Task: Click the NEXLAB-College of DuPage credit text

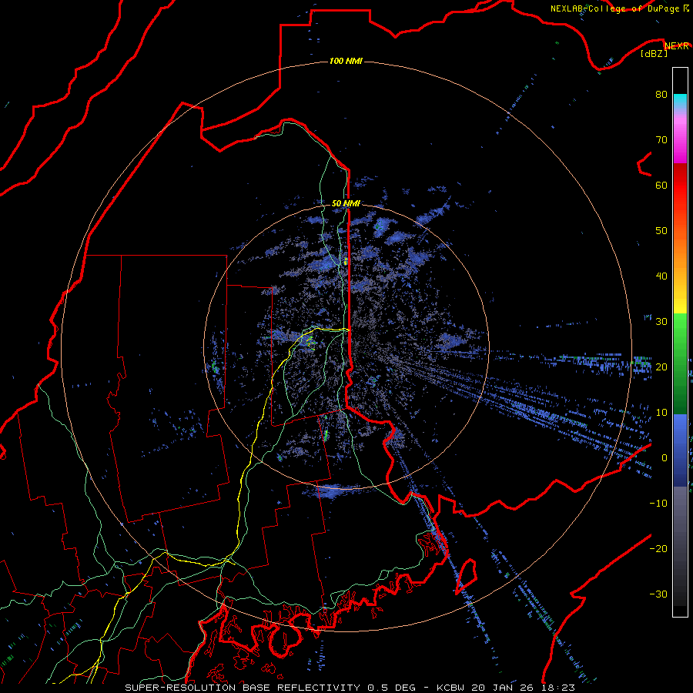Action: [x=617, y=8]
